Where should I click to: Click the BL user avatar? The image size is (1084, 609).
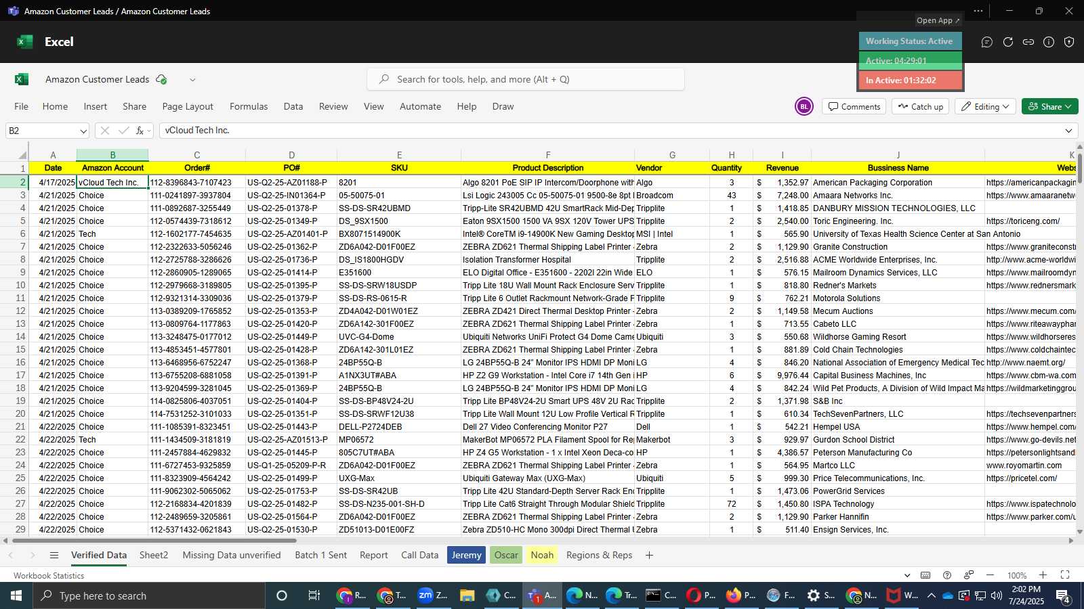tap(804, 106)
